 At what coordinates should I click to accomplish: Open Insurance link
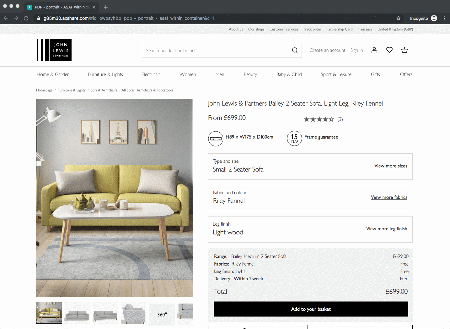click(365, 29)
